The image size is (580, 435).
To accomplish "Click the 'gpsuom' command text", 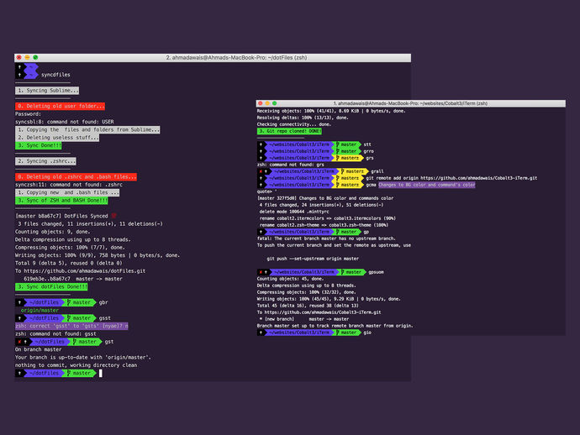I will [x=376, y=272].
